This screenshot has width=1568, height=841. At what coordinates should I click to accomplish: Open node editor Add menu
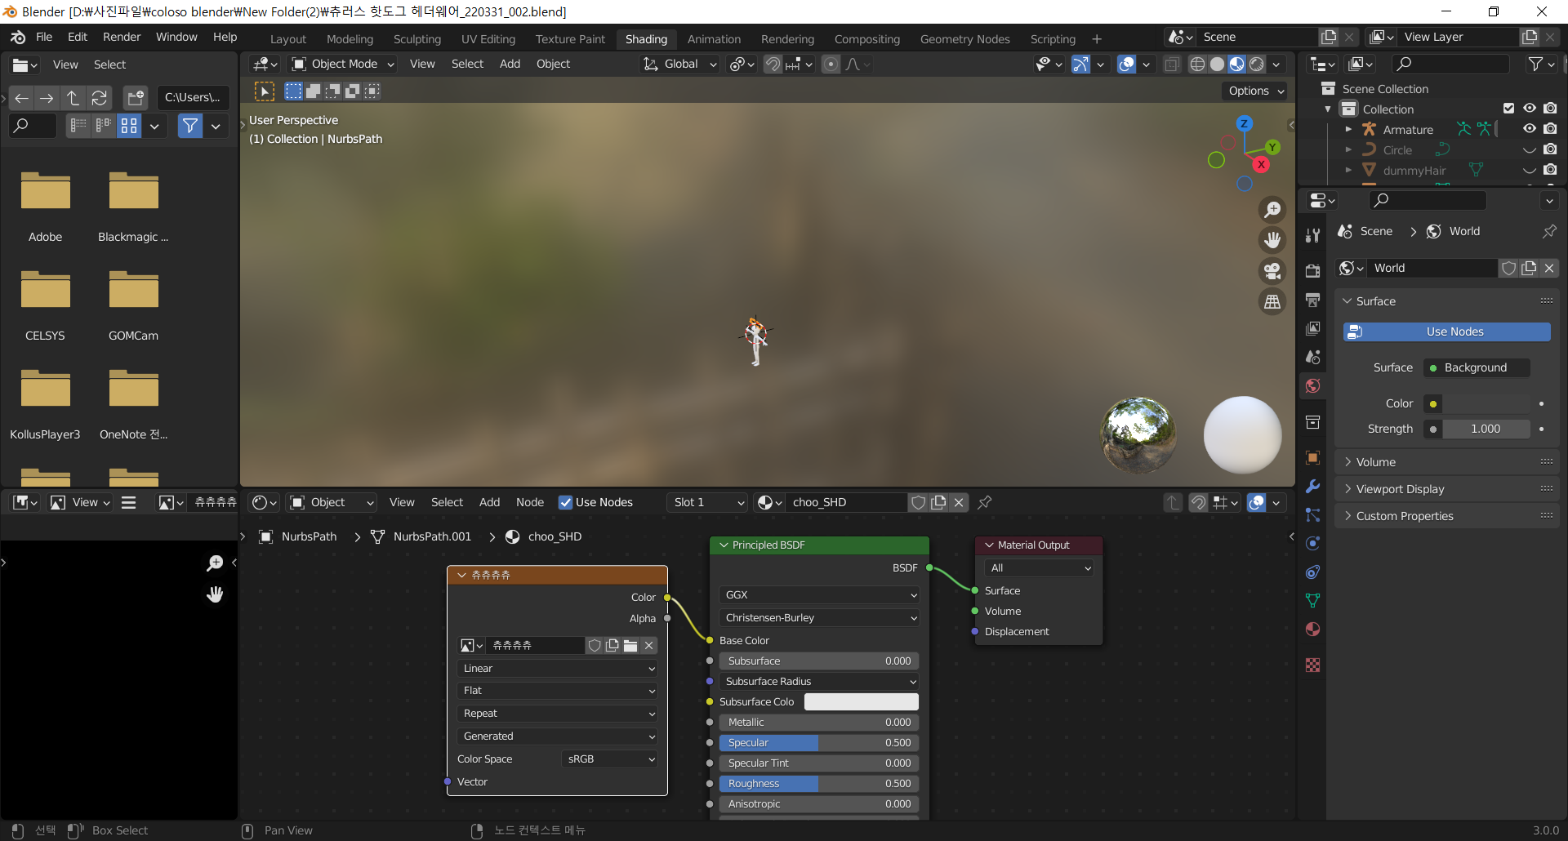[x=489, y=502]
